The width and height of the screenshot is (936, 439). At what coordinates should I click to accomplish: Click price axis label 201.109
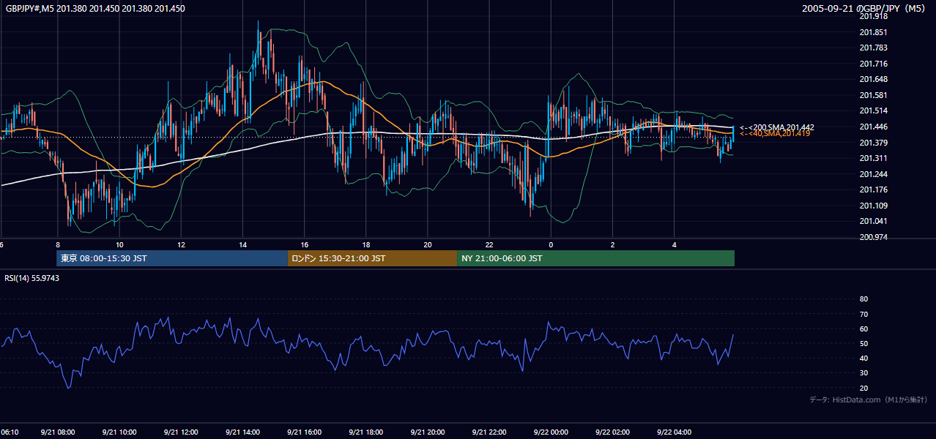coord(873,206)
